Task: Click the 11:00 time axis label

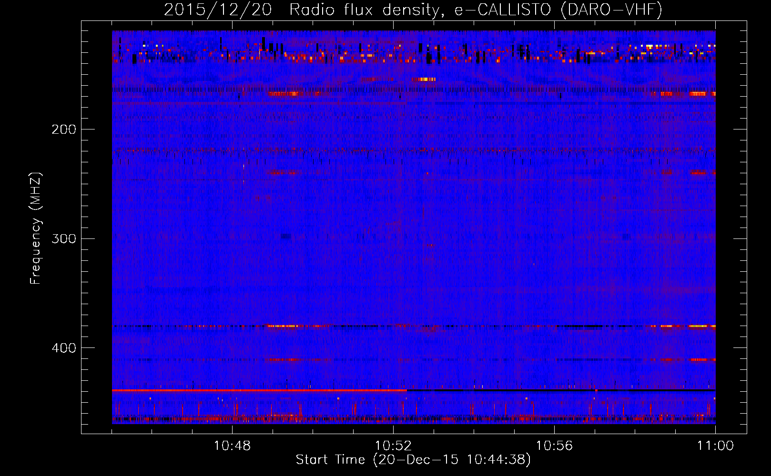Action: pyautogui.click(x=715, y=446)
